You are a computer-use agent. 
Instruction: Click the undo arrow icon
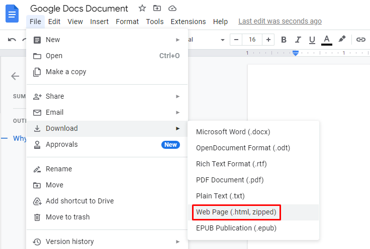pyautogui.click(x=12, y=40)
